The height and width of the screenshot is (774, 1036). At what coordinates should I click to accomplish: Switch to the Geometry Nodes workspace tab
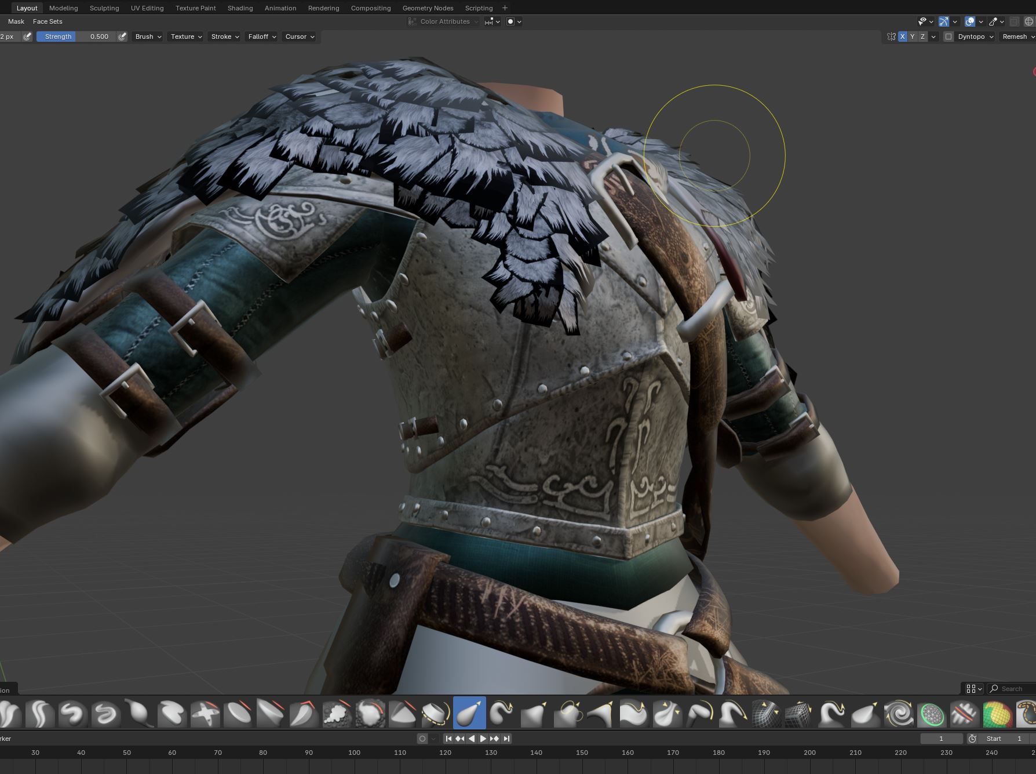428,8
